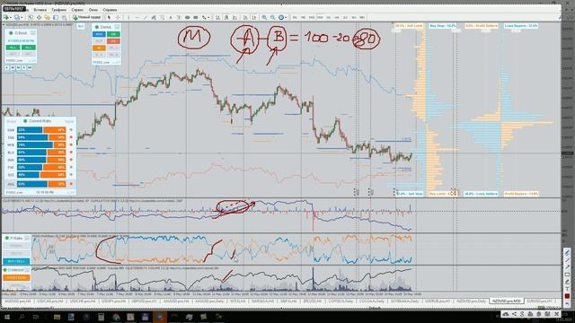Select the D1 timeframe button
575x323 pixels.
[x=345, y=17]
